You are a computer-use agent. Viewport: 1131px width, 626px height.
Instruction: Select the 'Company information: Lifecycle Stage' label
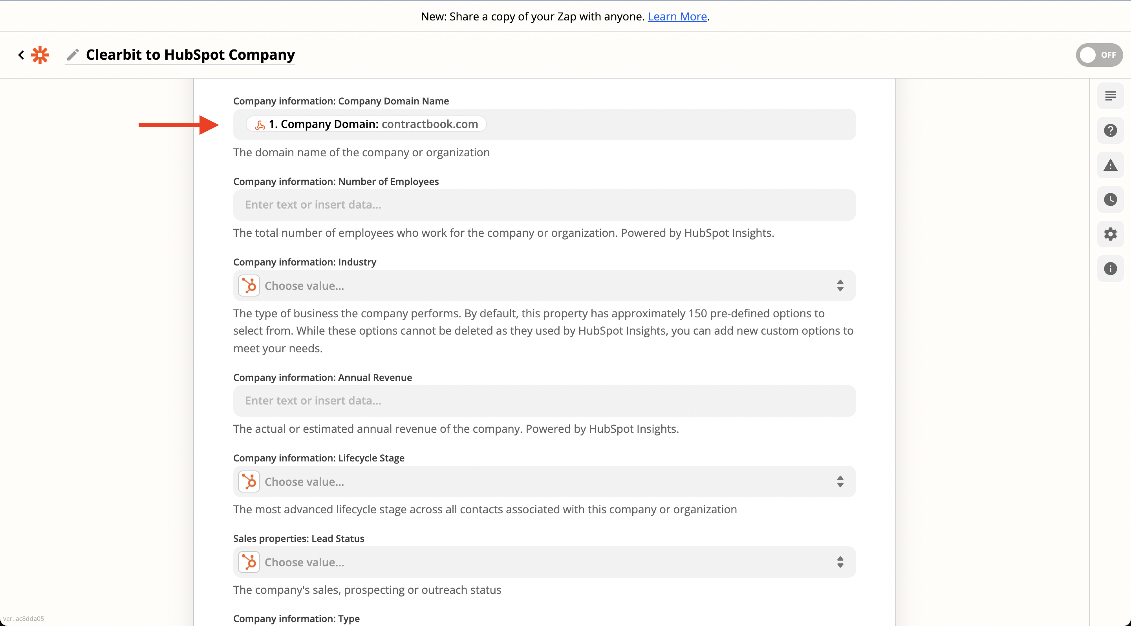319,458
